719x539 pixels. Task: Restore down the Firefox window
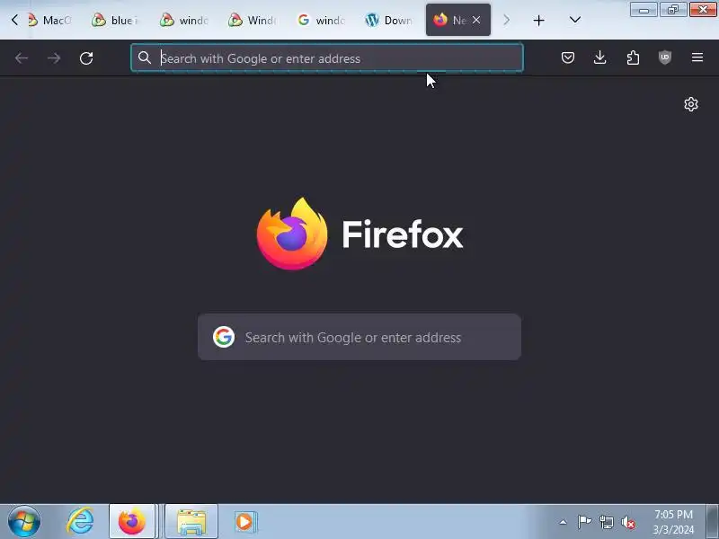[672, 10]
